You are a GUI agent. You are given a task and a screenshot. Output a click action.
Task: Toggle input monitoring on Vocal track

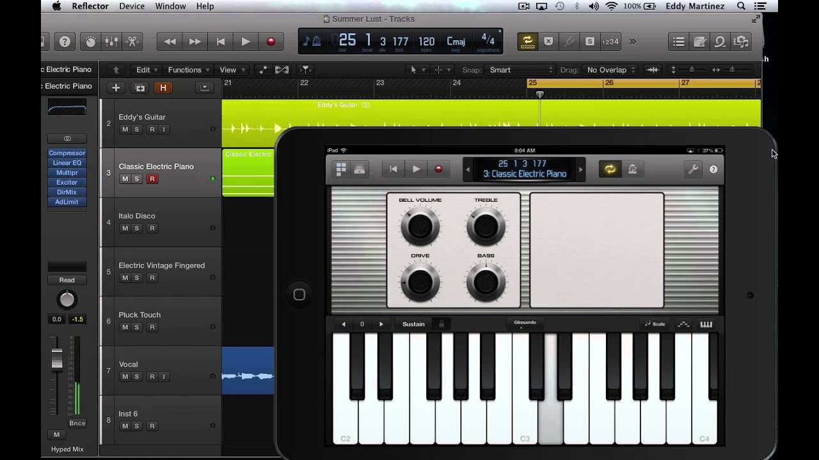(x=163, y=377)
